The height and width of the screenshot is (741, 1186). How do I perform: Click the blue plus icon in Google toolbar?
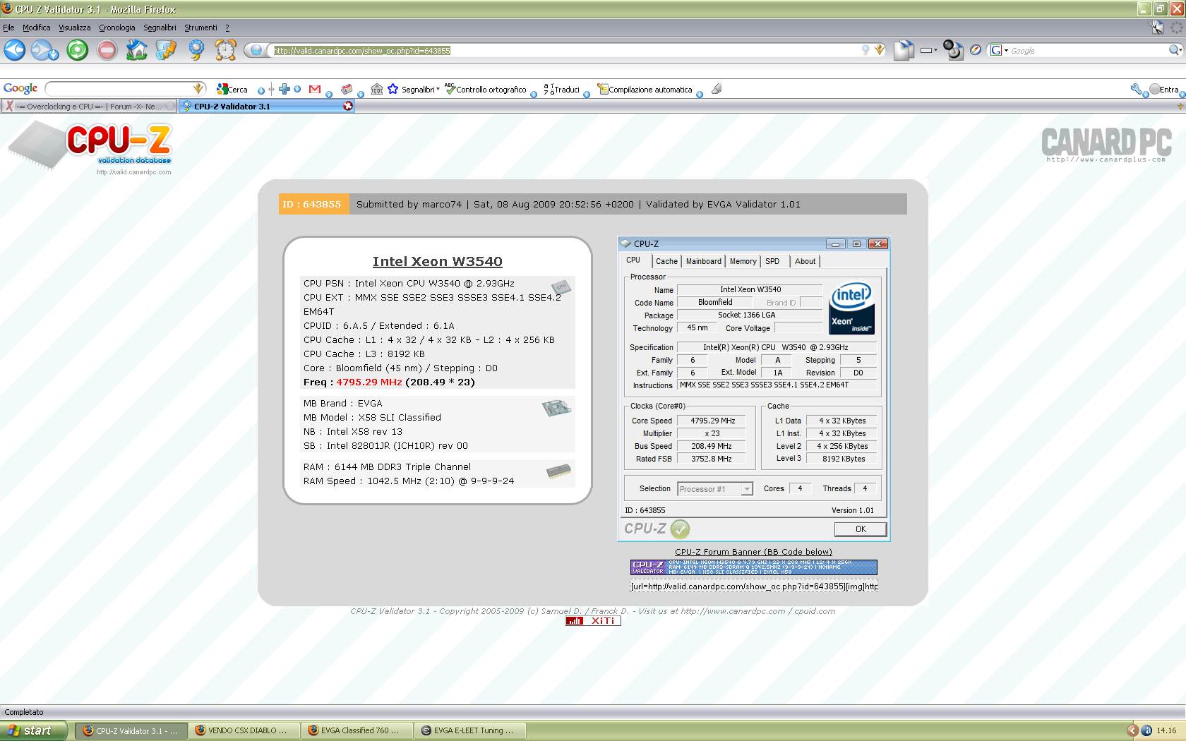(x=284, y=89)
